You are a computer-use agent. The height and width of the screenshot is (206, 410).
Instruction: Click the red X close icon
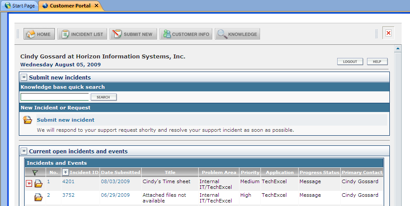388,33
